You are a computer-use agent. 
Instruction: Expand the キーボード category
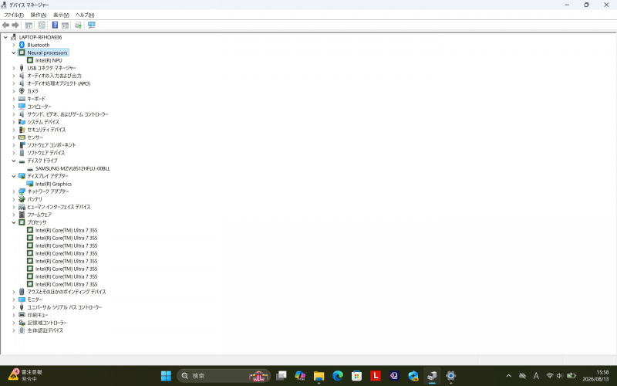pyautogui.click(x=14, y=99)
